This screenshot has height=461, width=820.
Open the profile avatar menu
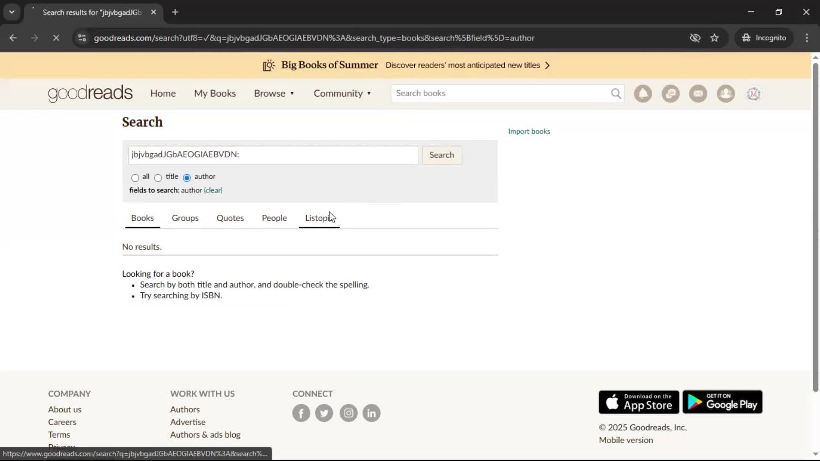[753, 93]
